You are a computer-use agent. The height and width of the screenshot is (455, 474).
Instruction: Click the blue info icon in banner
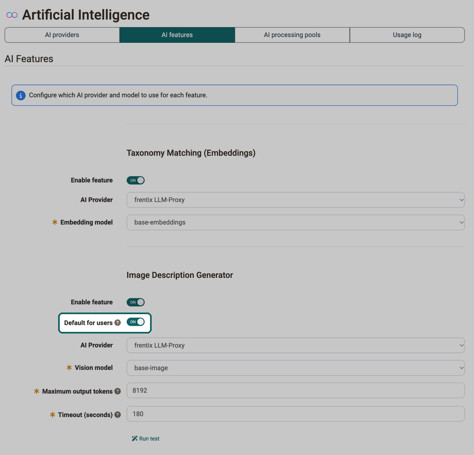click(21, 96)
